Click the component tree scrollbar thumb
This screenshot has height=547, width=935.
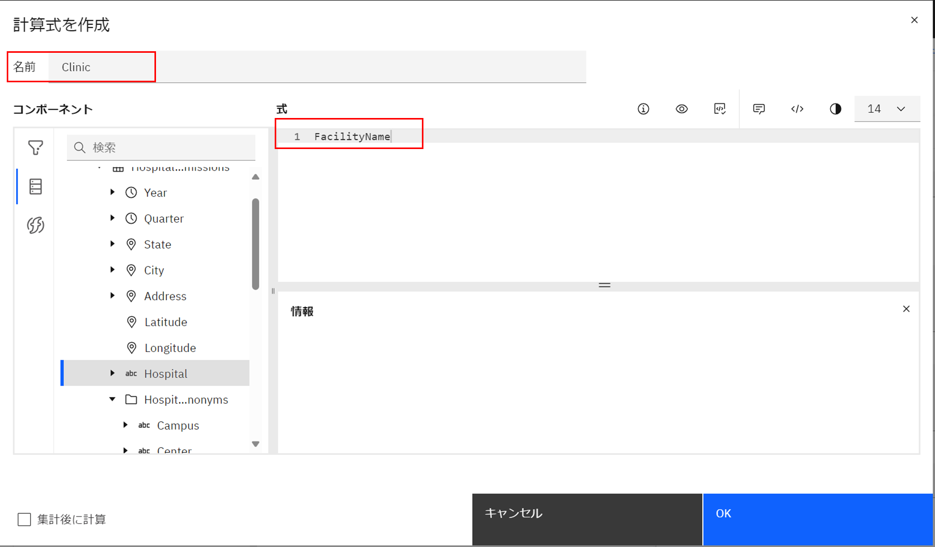click(256, 244)
